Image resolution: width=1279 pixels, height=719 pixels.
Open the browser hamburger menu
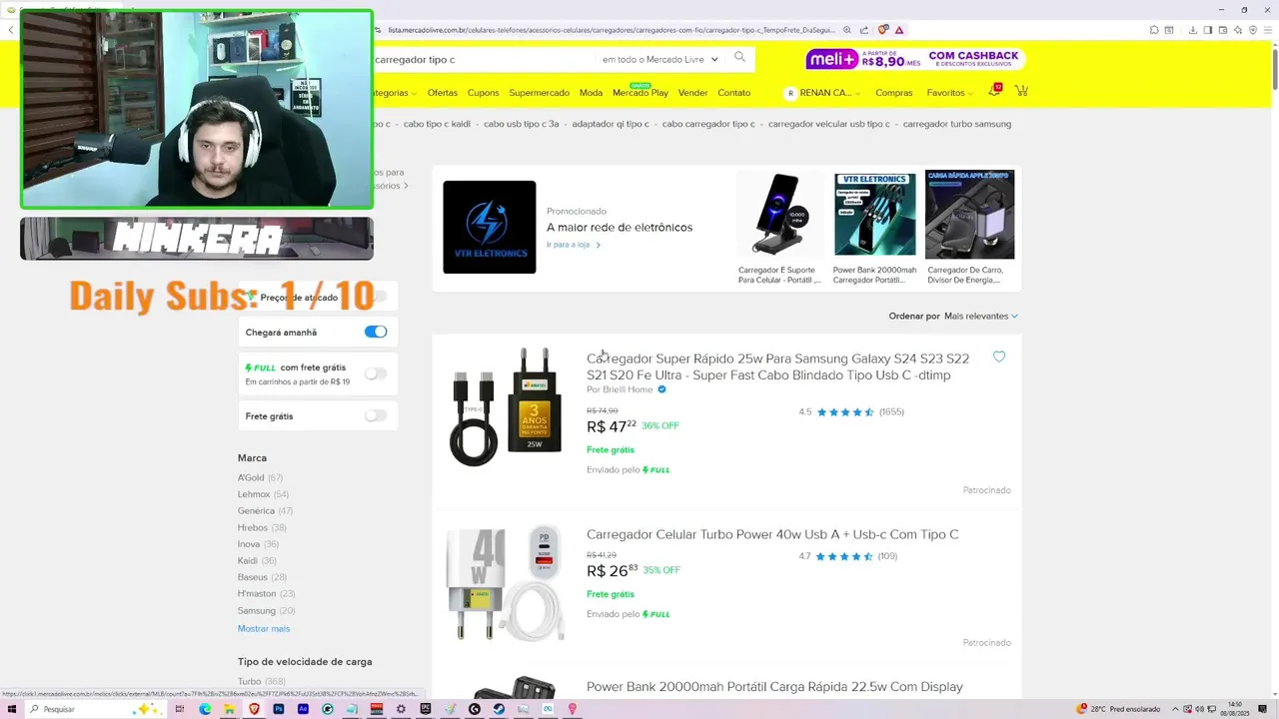[1268, 30]
